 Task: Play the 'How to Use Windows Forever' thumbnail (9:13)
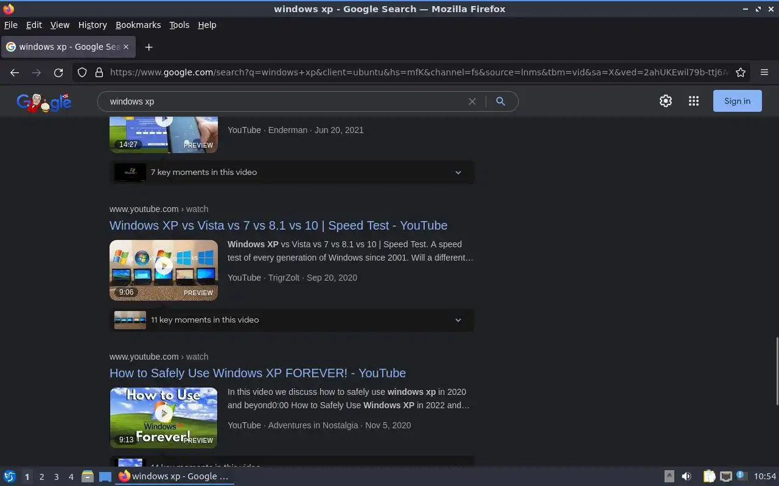164,418
